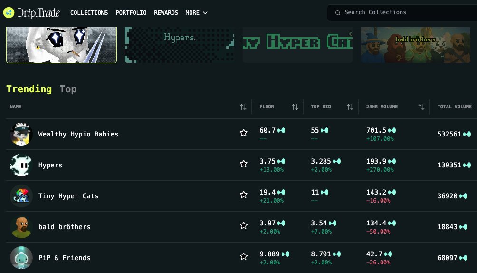This screenshot has height=273, width=477.
Task: Click the 18843 total volume value
Action: point(448,227)
